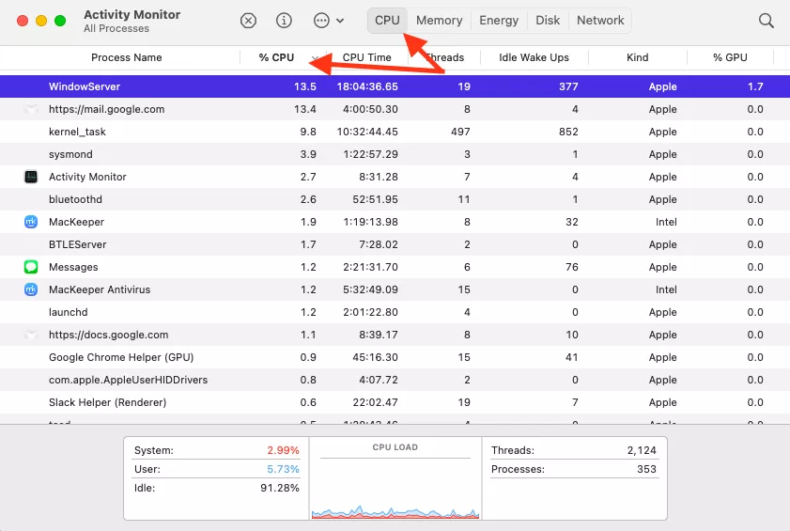Click the stop process toolbar icon
Screen dimensions: 790x531
click(x=248, y=21)
